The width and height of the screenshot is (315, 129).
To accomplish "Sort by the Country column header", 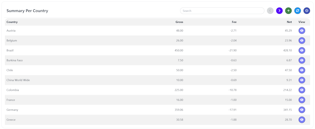I will tap(12, 22).
